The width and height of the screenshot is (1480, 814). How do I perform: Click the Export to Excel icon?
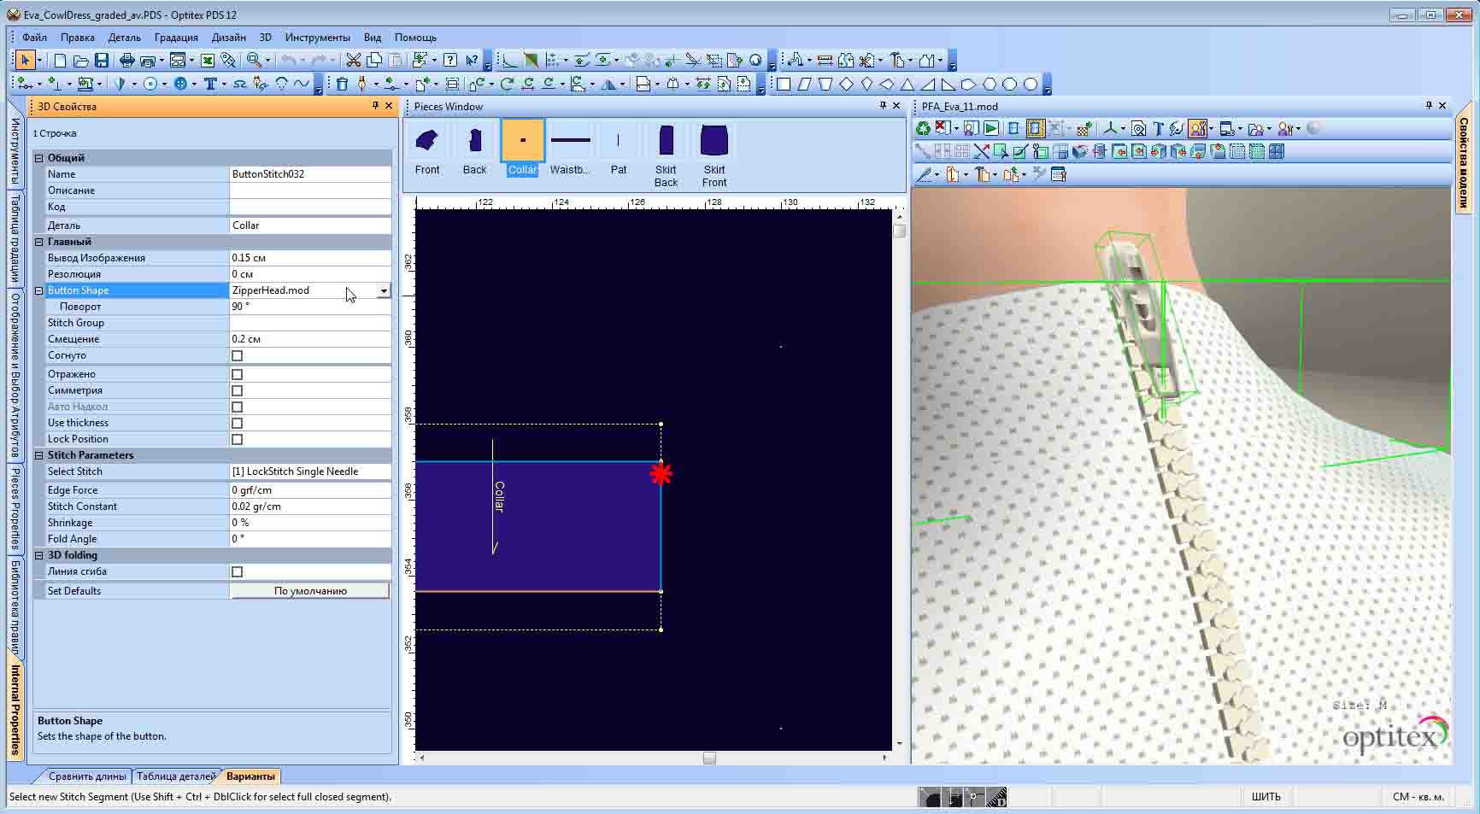[x=207, y=61]
